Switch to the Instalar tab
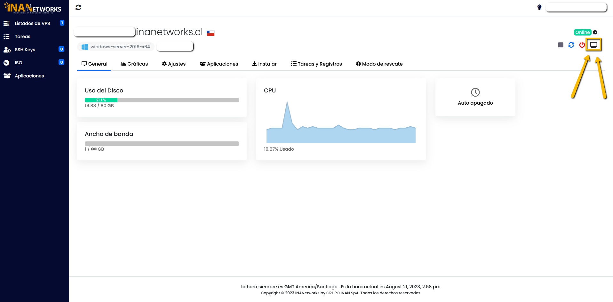This screenshot has width=613, height=302. [x=264, y=64]
